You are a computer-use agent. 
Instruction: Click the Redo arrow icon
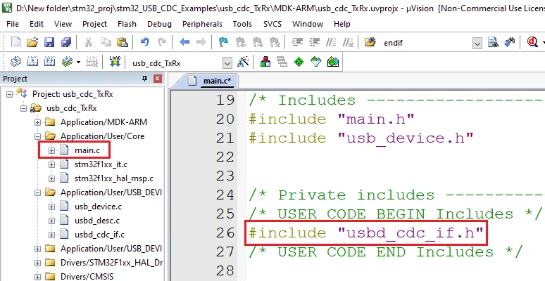(162, 42)
